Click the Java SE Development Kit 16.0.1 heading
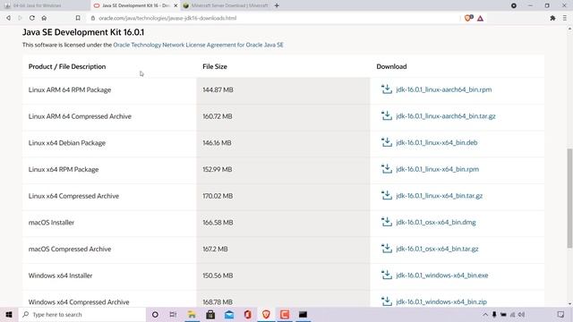Viewport: 573px width, 322px height. 83,32
